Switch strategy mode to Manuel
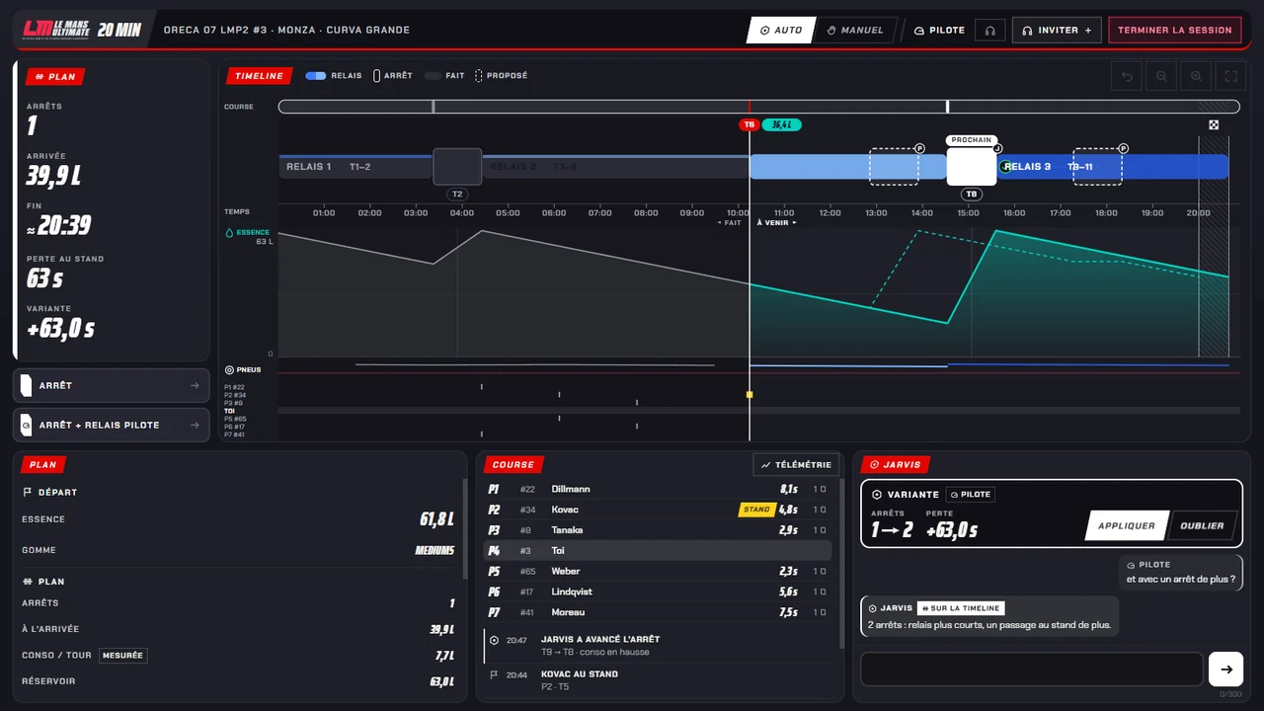Image resolution: width=1264 pixels, height=711 pixels. [855, 31]
